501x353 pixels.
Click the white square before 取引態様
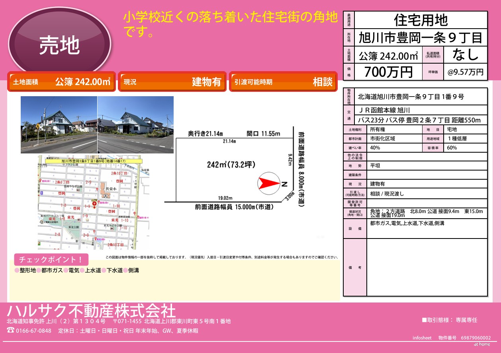(x=424, y=320)
